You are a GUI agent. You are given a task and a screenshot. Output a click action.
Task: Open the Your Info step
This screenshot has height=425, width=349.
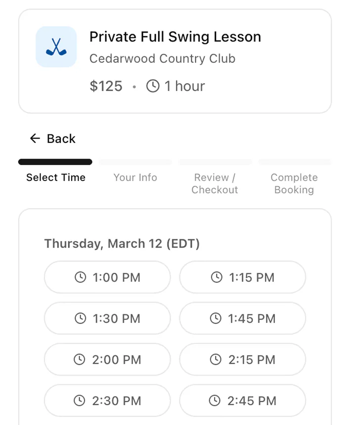[135, 177]
